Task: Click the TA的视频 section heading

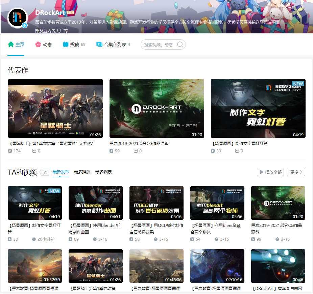Action: (22, 172)
